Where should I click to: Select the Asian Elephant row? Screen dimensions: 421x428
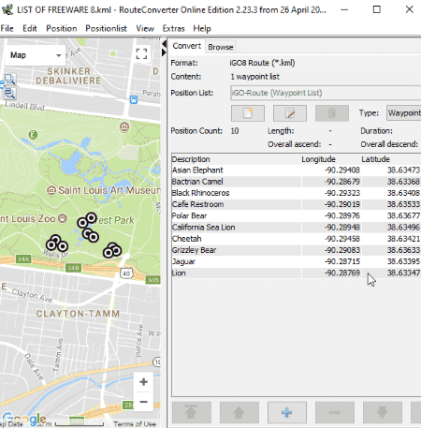(x=297, y=170)
